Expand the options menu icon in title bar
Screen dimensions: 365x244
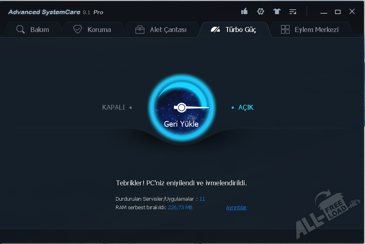tap(292, 12)
